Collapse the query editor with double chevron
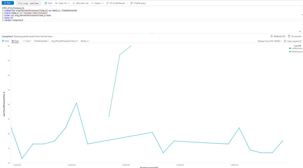 click(x=300, y=31)
